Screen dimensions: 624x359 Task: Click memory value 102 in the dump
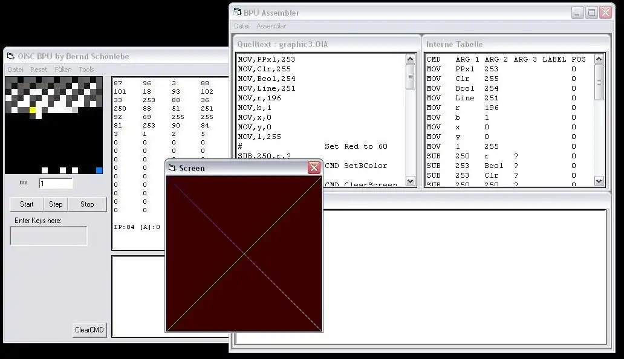pyautogui.click(x=207, y=91)
